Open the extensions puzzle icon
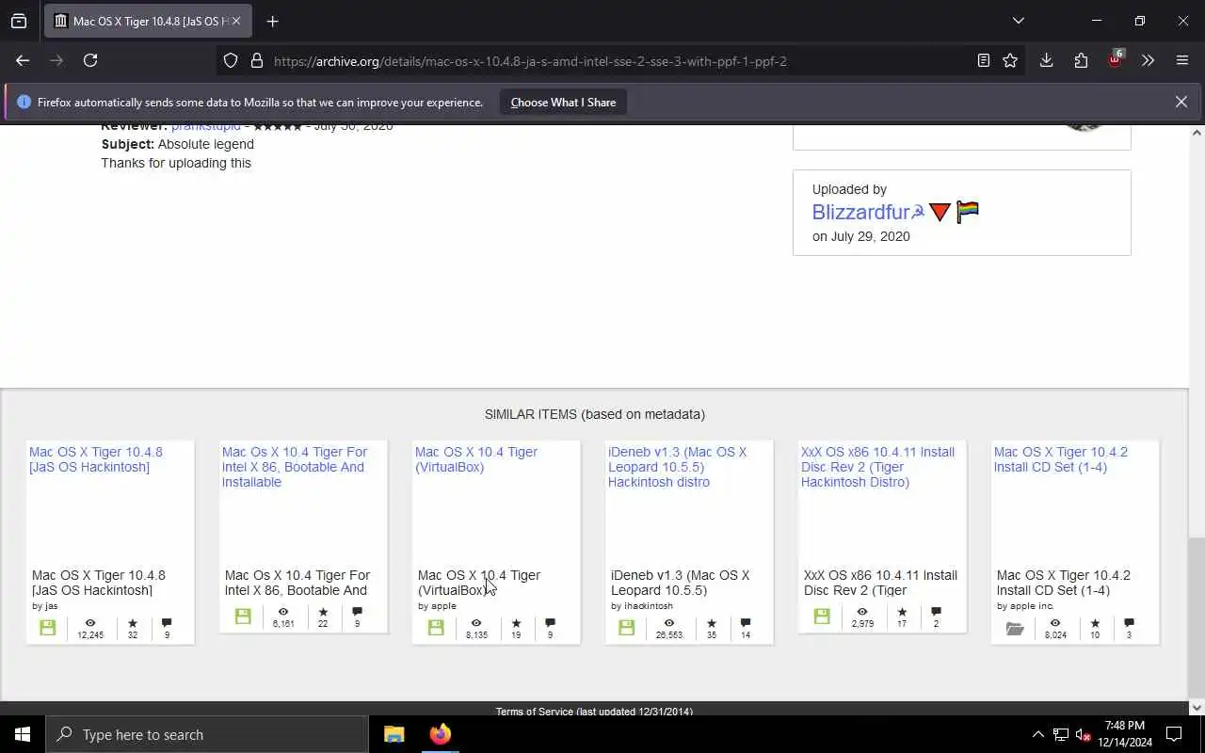1205x753 pixels. click(1081, 60)
